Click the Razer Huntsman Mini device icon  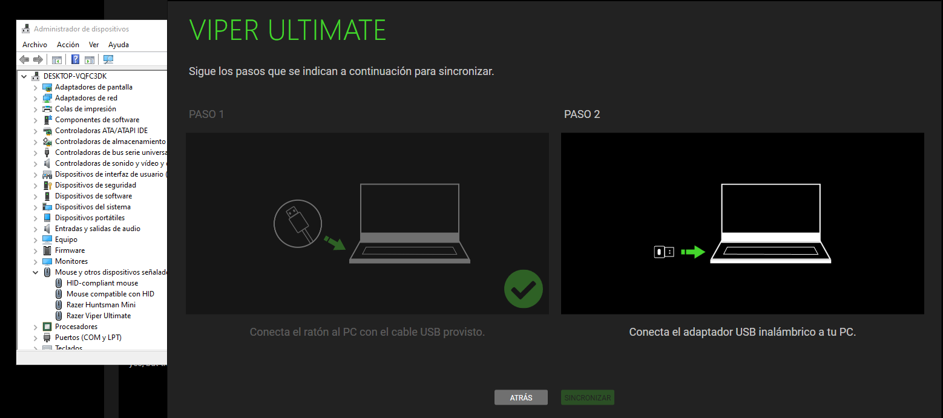(59, 305)
